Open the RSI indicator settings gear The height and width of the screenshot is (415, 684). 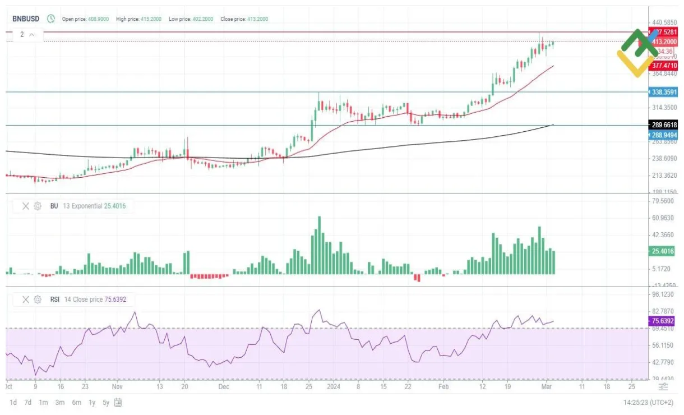tap(37, 299)
